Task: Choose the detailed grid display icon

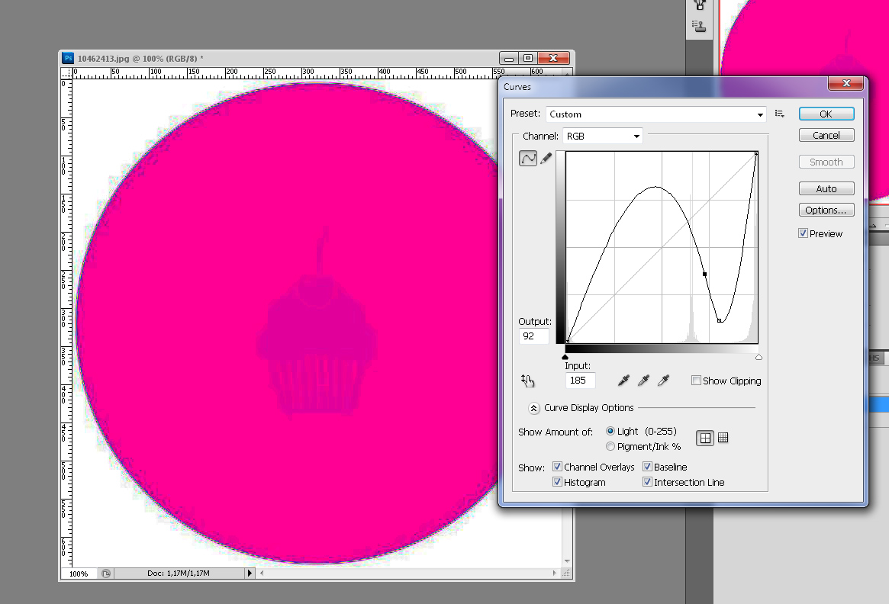Action: (723, 438)
